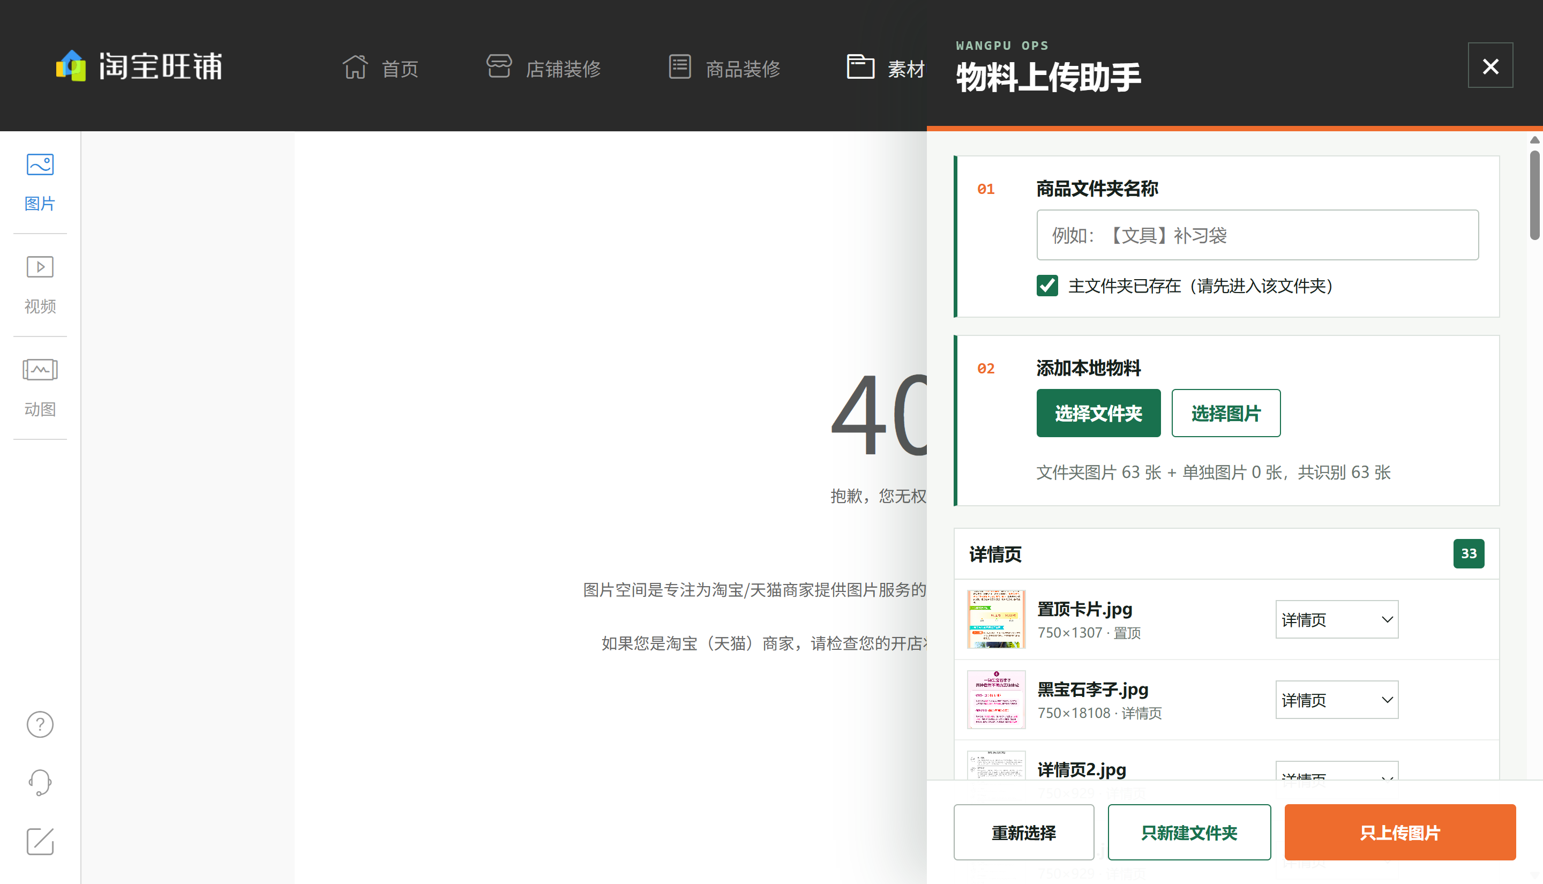Select the 视频 sidebar label
This screenshot has width=1543, height=884.
click(x=40, y=306)
